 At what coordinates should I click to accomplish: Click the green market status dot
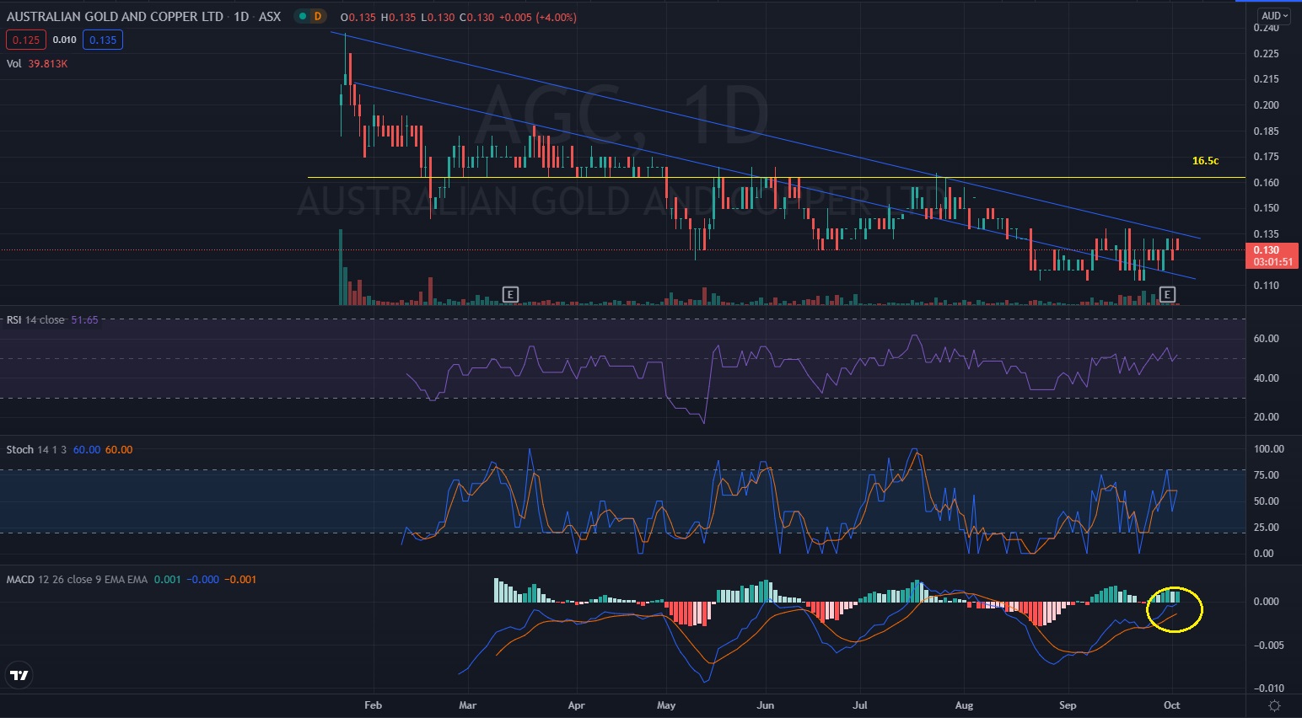pyautogui.click(x=302, y=17)
